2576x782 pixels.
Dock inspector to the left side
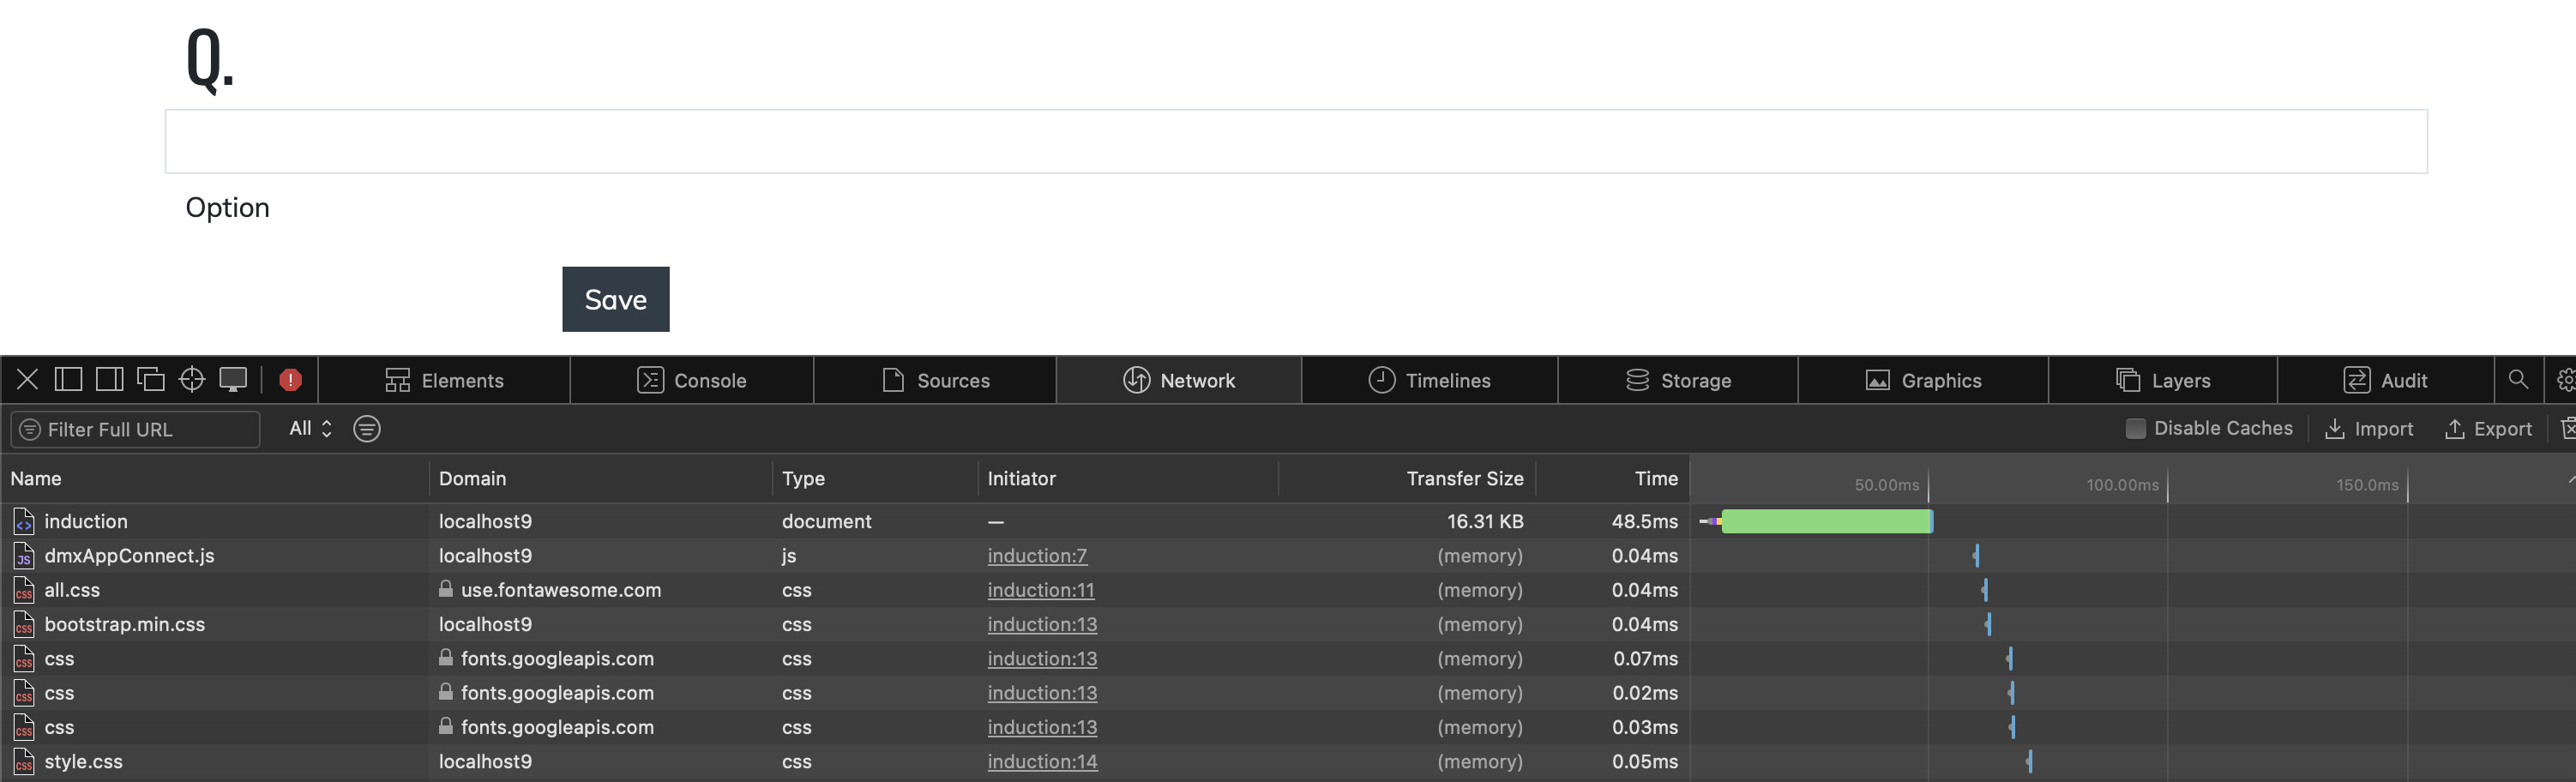pos(68,380)
